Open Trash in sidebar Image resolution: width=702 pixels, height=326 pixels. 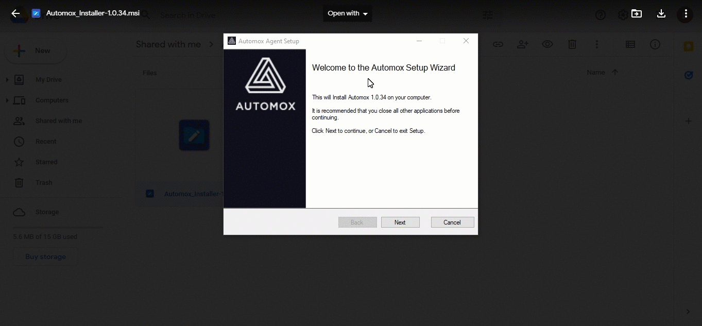point(44,183)
